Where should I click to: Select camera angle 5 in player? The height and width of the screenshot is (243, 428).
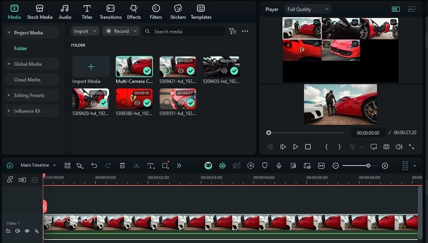coord(341,50)
